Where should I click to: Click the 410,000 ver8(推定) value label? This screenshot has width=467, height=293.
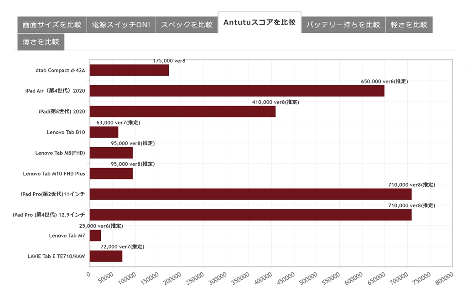click(275, 102)
